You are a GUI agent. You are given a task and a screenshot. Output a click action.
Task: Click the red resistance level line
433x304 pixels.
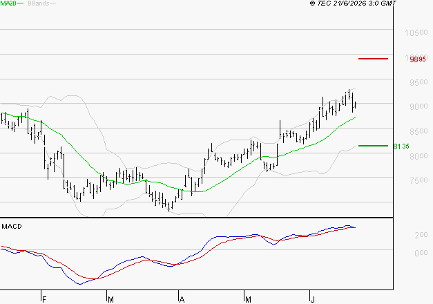(x=373, y=59)
